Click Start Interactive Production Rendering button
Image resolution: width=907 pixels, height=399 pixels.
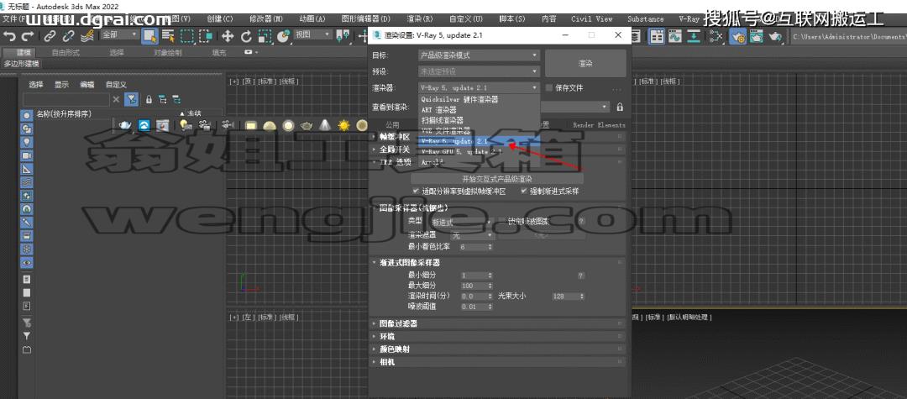coord(497,179)
